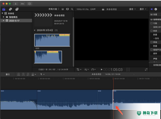Viewport: 161px width, 119px height.
Task: Click the 未命名项目 title in timeline header
Action: point(96,74)
